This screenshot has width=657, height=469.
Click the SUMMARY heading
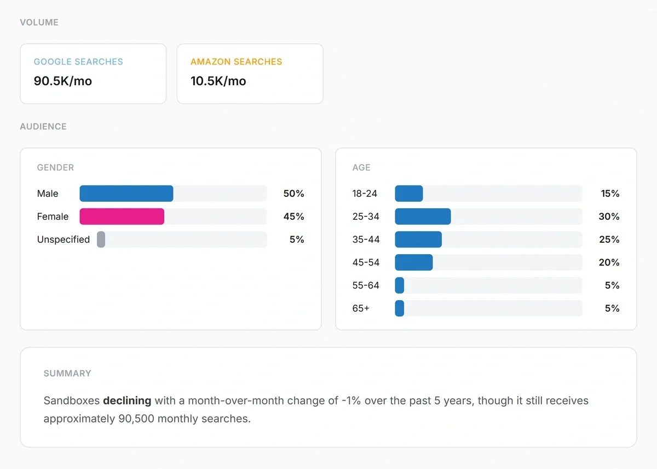click(x=67, y=373)
